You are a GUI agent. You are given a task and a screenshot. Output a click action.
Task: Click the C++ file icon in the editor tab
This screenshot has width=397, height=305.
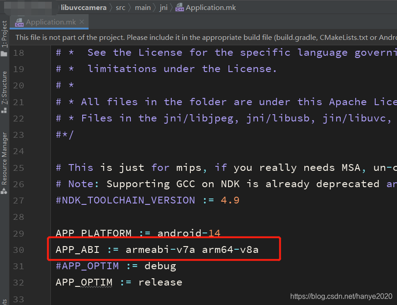tap(19, 22)
